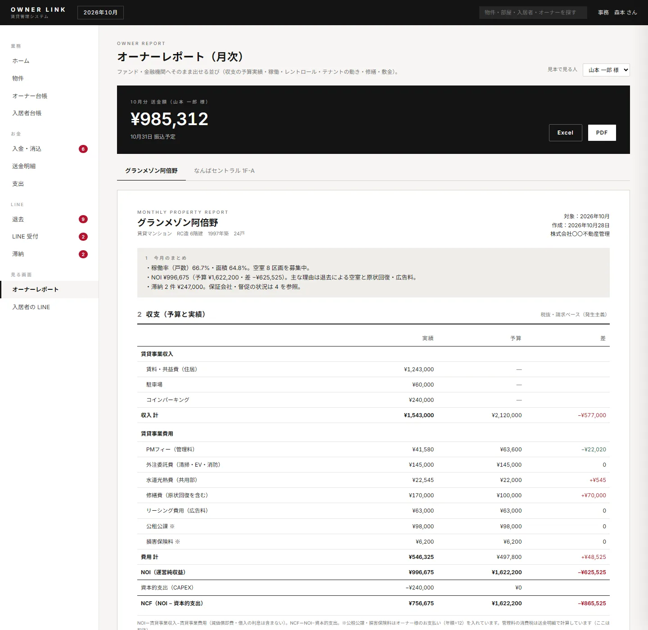Open LINE 受付 item
This screenshot has height=630, width=648.
coord(49,236)
